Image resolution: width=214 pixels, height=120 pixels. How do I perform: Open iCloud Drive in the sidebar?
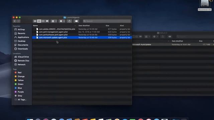point(23,57)
